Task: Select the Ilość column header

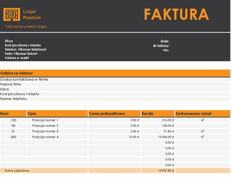Action: [13, 114]
